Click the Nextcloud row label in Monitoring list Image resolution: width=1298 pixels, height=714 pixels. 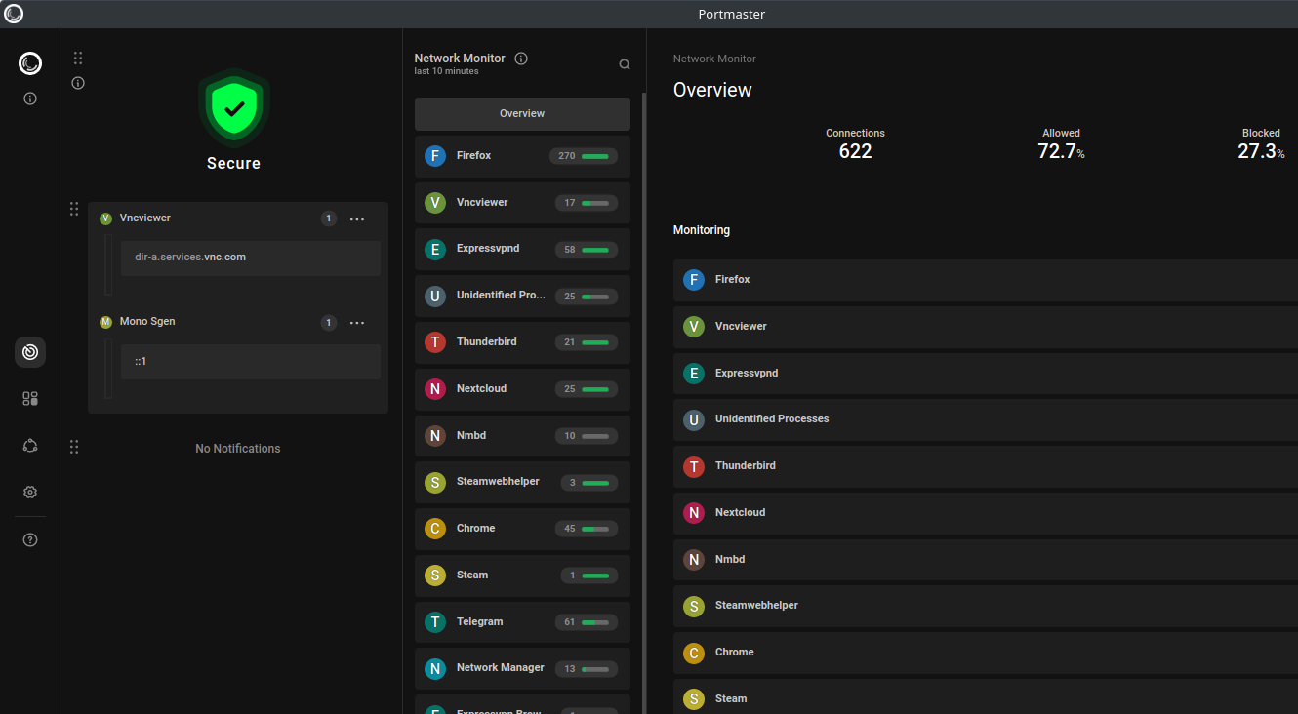pos(740,513)
